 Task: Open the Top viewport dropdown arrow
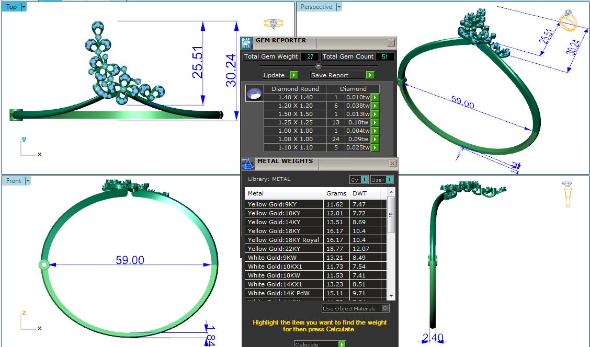[23, 7]
